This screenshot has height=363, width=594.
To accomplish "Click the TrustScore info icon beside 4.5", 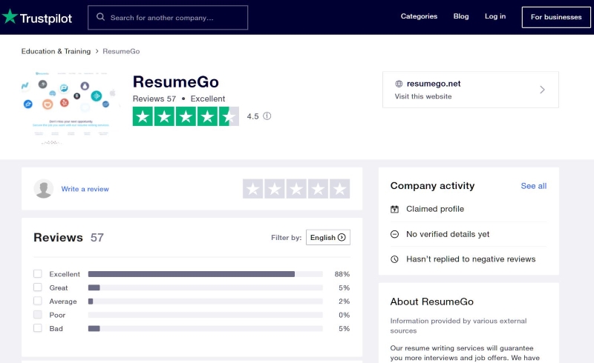I will [x=267, y=116].
